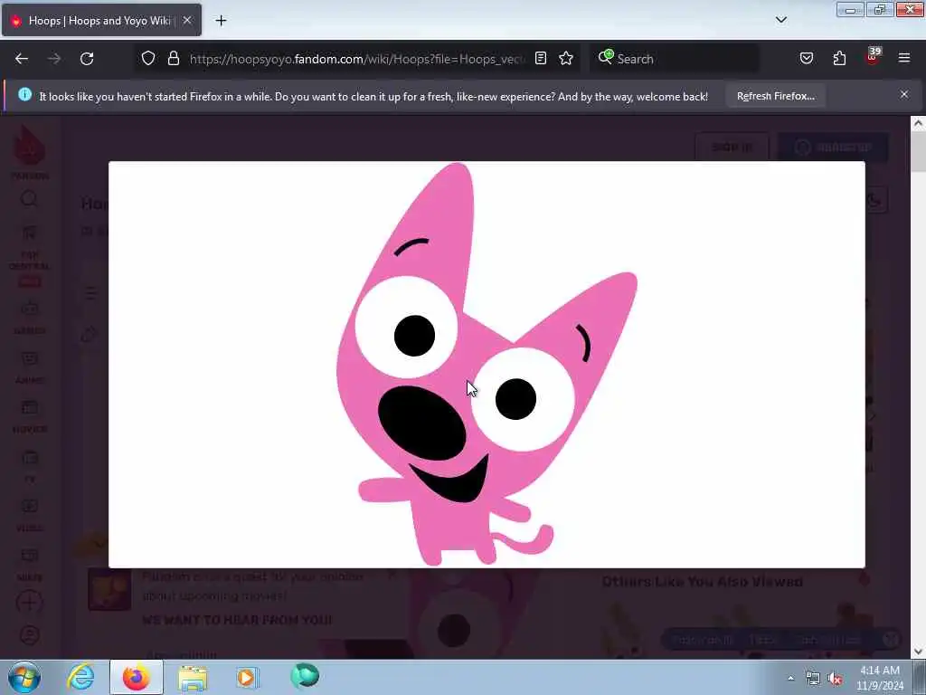The height and width of the screenshot is (695, 926).
Task: Click the dimmed Sign In button
Action: [732, 147]
